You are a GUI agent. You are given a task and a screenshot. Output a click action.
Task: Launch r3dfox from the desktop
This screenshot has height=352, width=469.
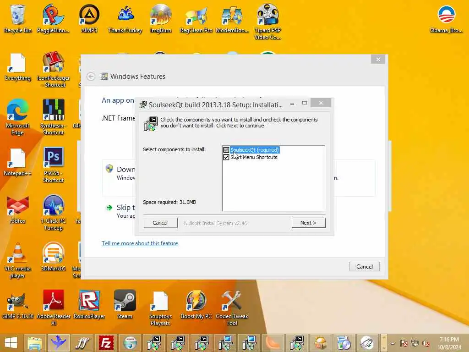(x=18, y=209)
